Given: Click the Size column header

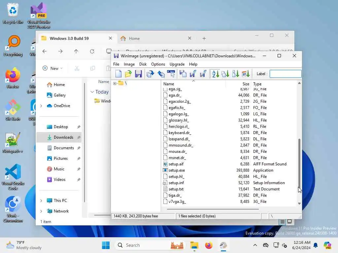Looking at the screenshot, I should click(246, 84).
